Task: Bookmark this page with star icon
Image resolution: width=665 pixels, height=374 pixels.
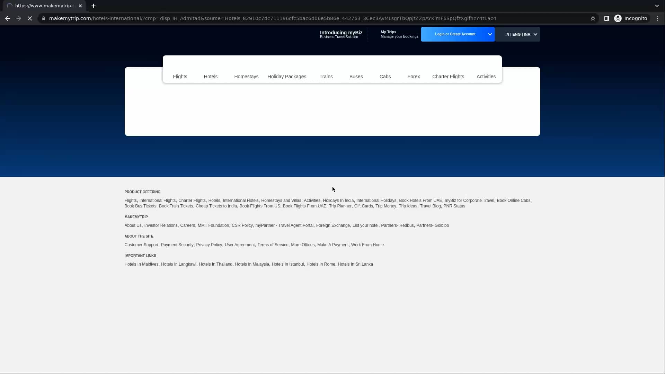Action: click(593, 18)
